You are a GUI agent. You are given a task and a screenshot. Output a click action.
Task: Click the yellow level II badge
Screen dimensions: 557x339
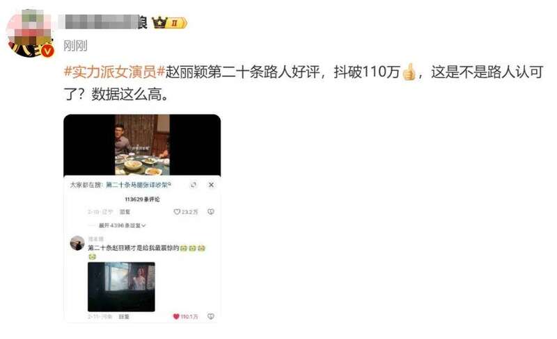click(x=177, y=23)
